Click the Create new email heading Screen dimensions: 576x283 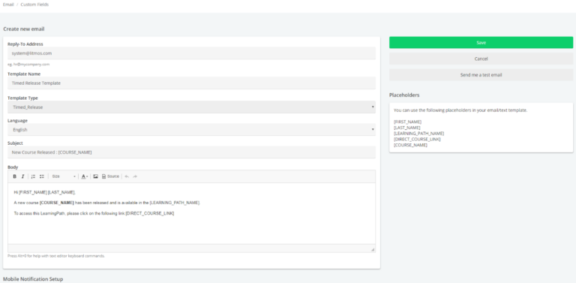coord(24,29)
